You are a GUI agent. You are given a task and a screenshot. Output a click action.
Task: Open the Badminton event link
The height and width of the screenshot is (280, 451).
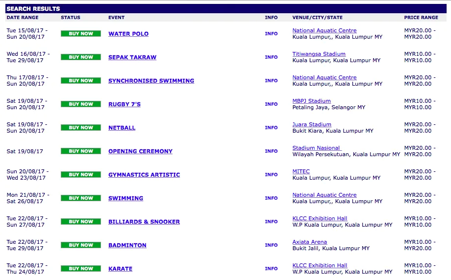pyautogui.click(x=127, y=245)
